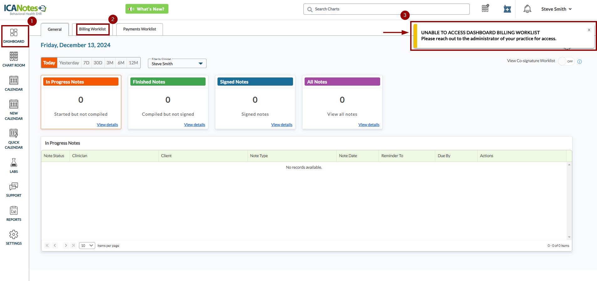Click the What's New? button
597x281 pixels.
coord(147,9)
